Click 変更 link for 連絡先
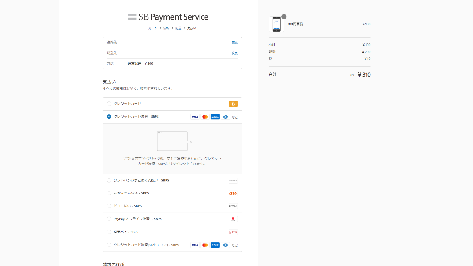 (235, 43)
